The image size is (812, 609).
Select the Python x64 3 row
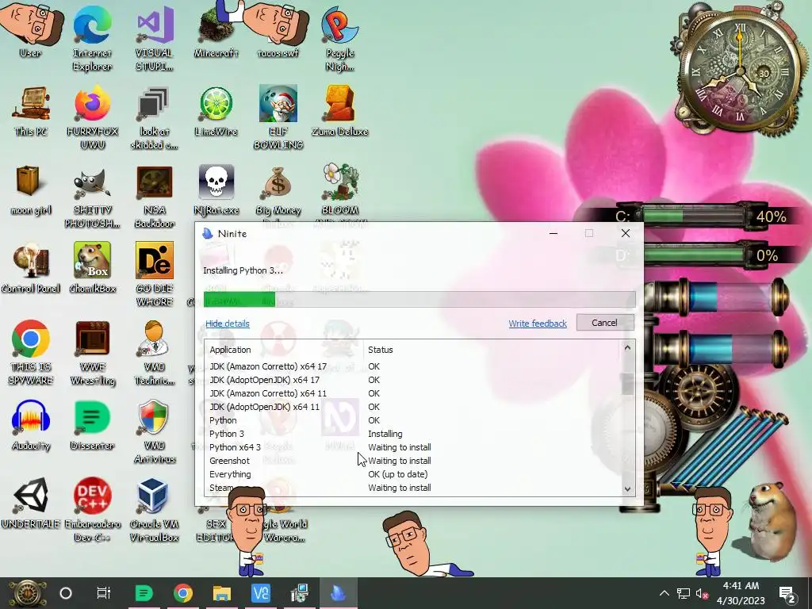tap(413, 447)
